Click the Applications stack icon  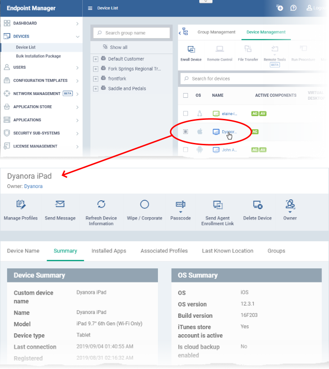coord(7,120)
